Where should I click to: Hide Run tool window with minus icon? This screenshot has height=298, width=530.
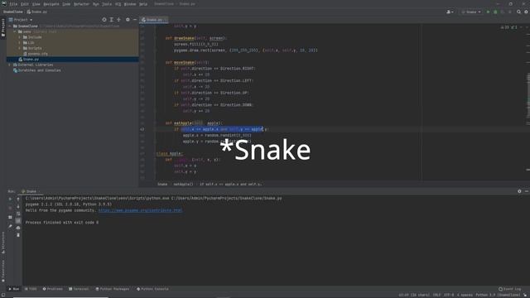(527, 191)
